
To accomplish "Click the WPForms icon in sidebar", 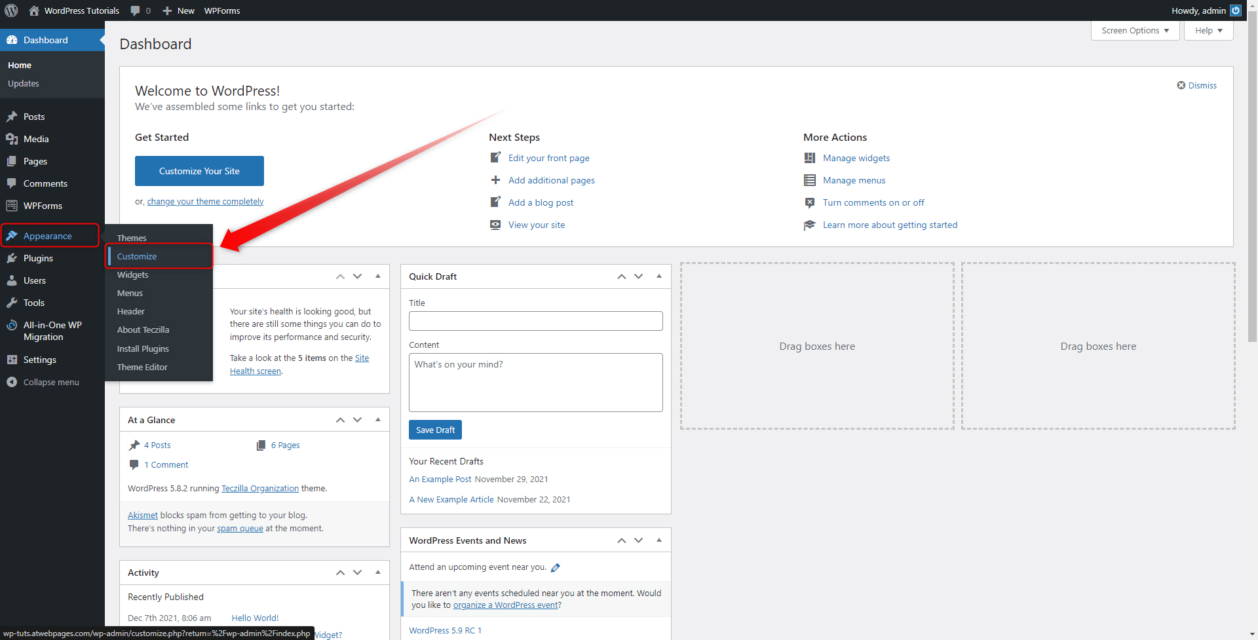I will coord(12,206).
